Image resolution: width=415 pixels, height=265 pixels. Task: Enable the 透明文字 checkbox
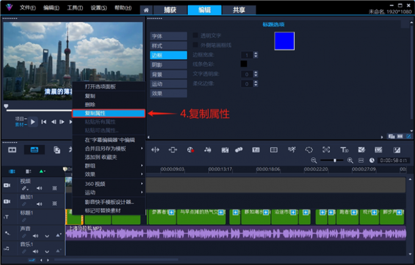coord(195,35)
